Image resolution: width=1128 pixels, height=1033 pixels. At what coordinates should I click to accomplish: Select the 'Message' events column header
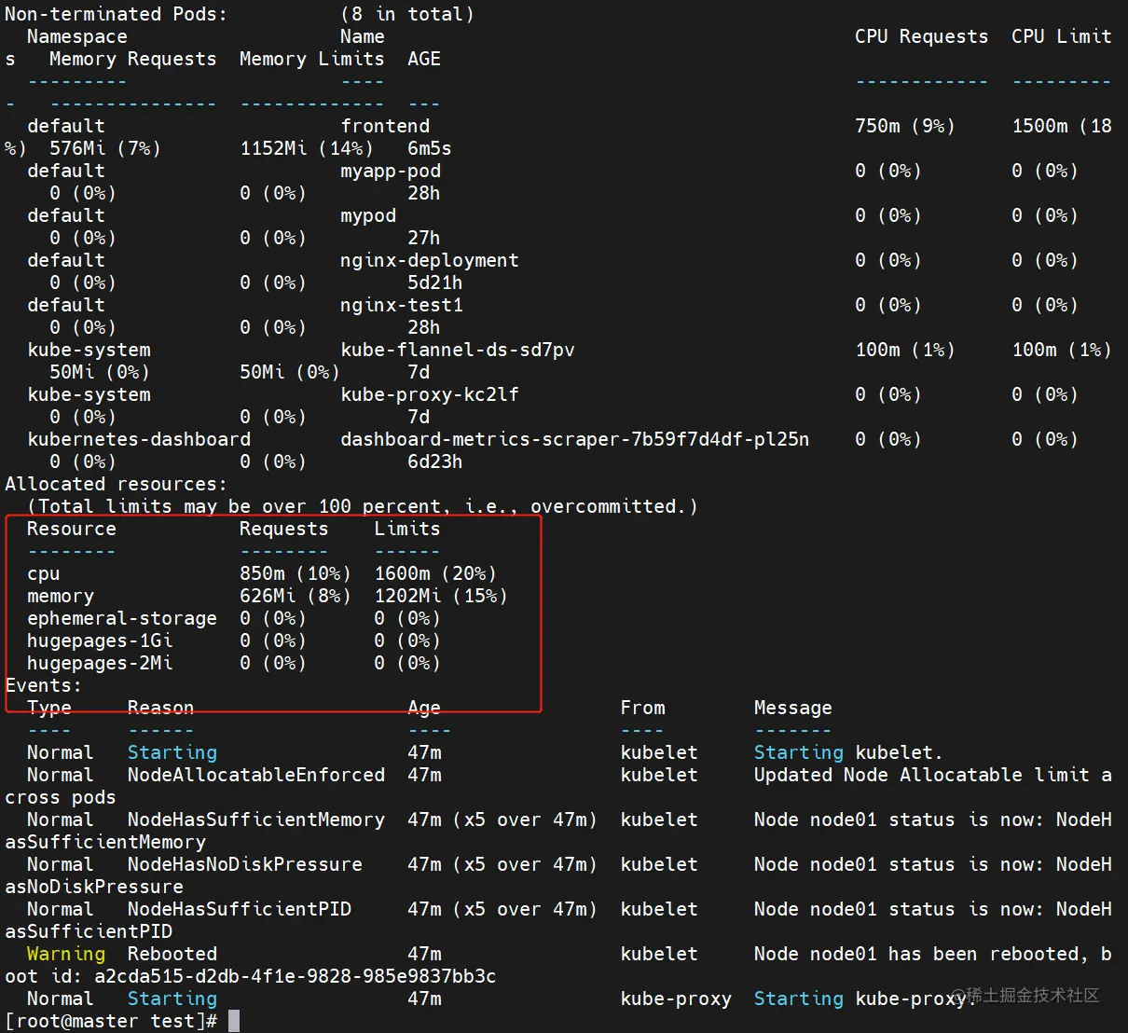pyautogui.click(x=793, y=709)
